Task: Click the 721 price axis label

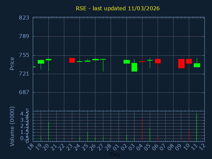Action: (24, 74)
